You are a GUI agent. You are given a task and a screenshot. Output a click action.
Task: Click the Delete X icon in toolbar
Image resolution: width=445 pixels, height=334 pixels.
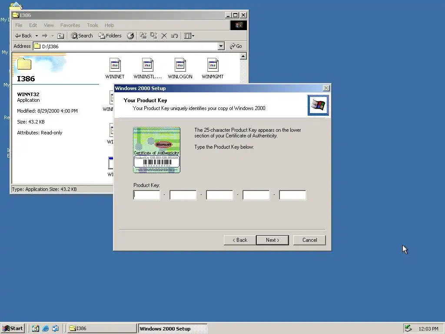[x=164, y=36]
